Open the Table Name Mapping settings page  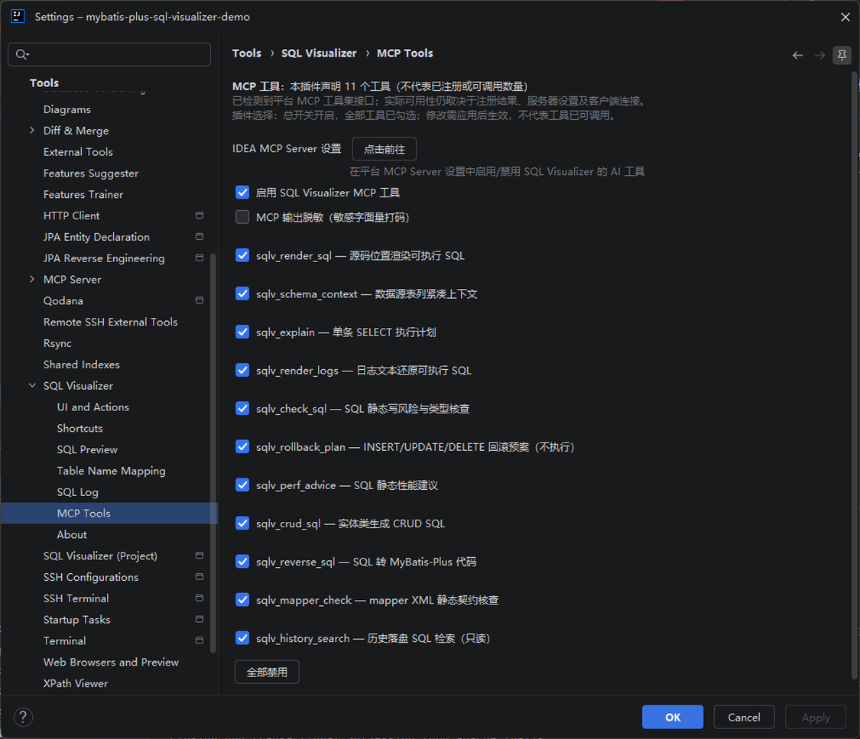[112, 471]
